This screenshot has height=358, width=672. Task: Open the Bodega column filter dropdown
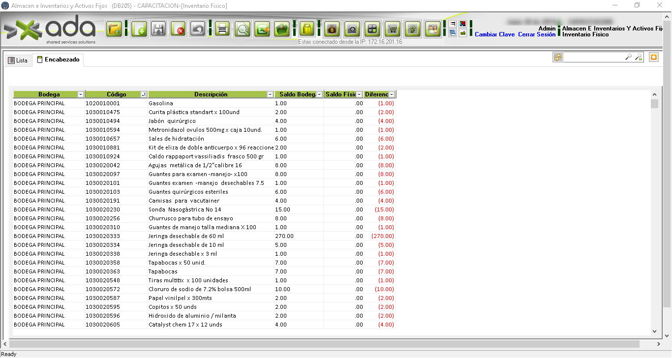pyautogui.click(x=81, y=94)
